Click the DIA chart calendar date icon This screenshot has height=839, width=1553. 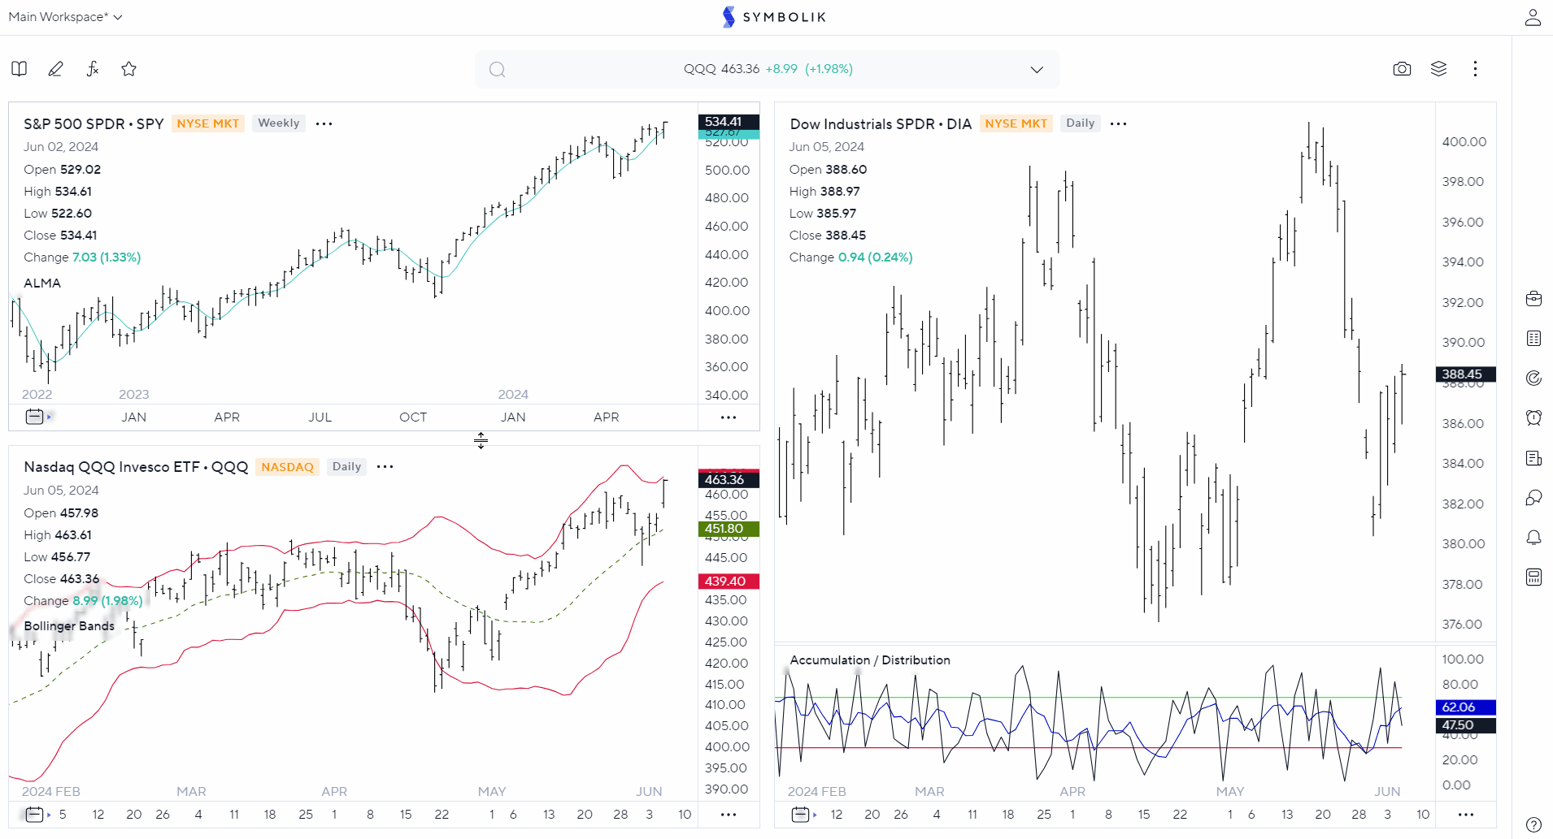point(801,814)
